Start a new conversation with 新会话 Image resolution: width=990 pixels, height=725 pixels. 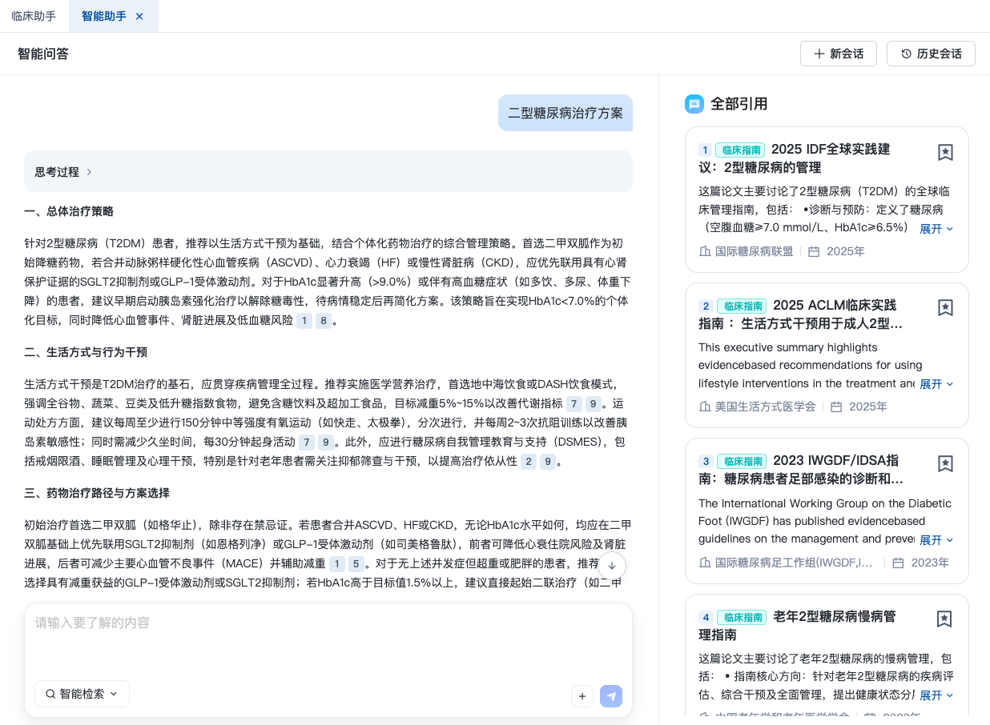[838, 54]
